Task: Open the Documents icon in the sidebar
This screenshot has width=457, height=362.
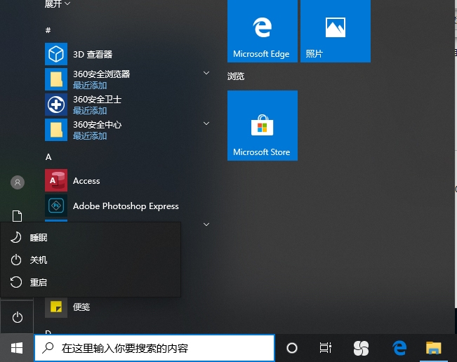Action: [x=17, y=216]
